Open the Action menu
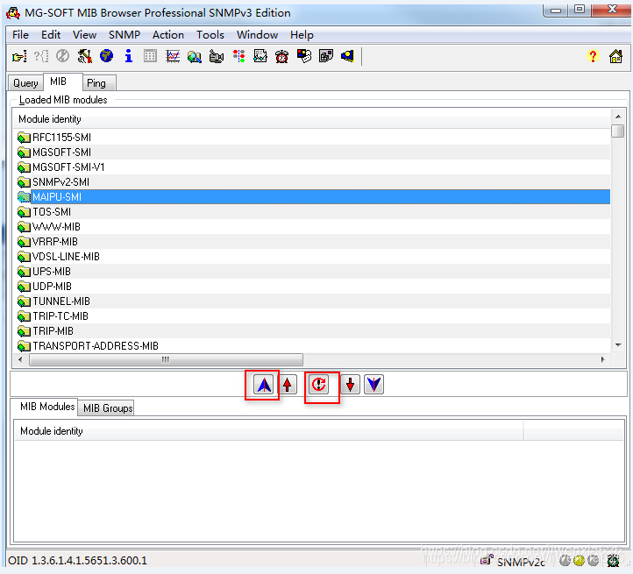 [168, 35]
